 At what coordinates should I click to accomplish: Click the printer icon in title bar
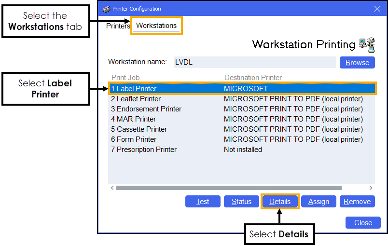tap(106, 9)
